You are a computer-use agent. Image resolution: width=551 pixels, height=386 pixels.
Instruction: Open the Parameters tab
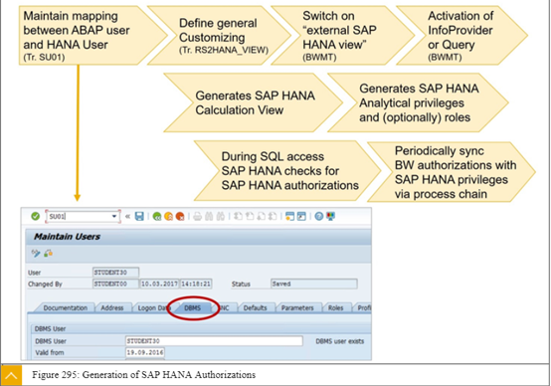(297, 308)
